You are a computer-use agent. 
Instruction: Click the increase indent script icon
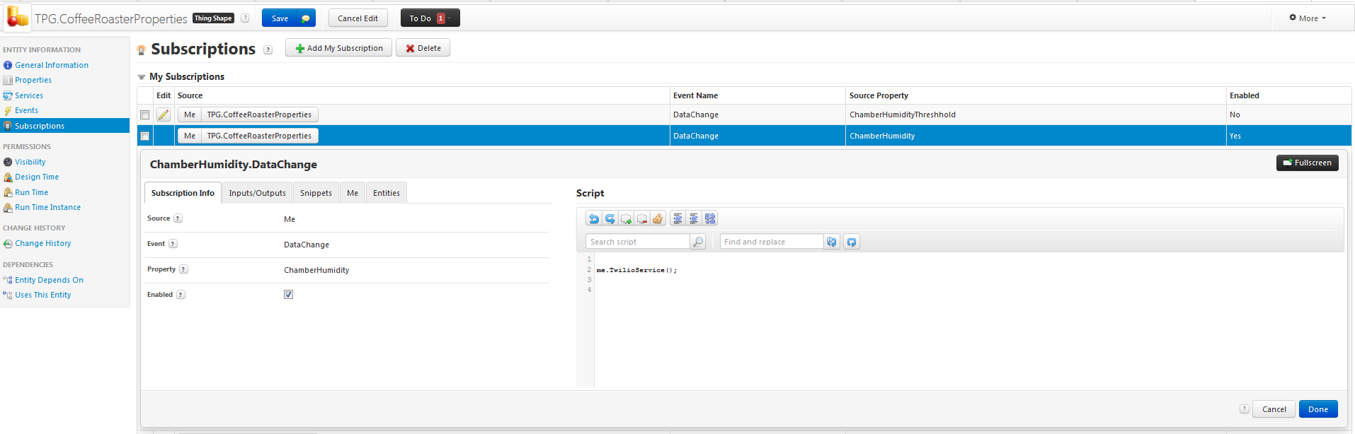[x=694, y=218]
